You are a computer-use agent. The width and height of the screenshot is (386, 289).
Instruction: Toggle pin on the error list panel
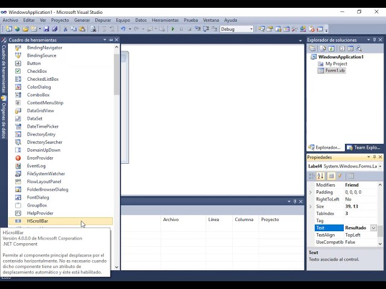(x=295, y=202)
